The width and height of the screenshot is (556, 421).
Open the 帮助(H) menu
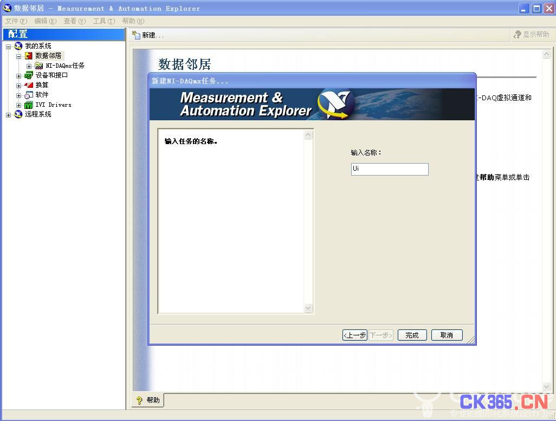(x=133, y=21)
